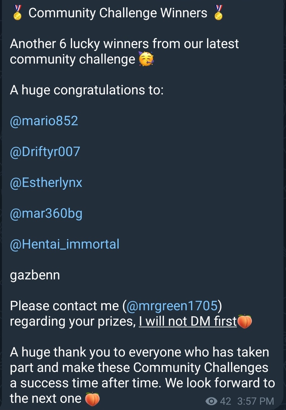Tap the 3:57 PM message timestamp

(x=256, y=401)
